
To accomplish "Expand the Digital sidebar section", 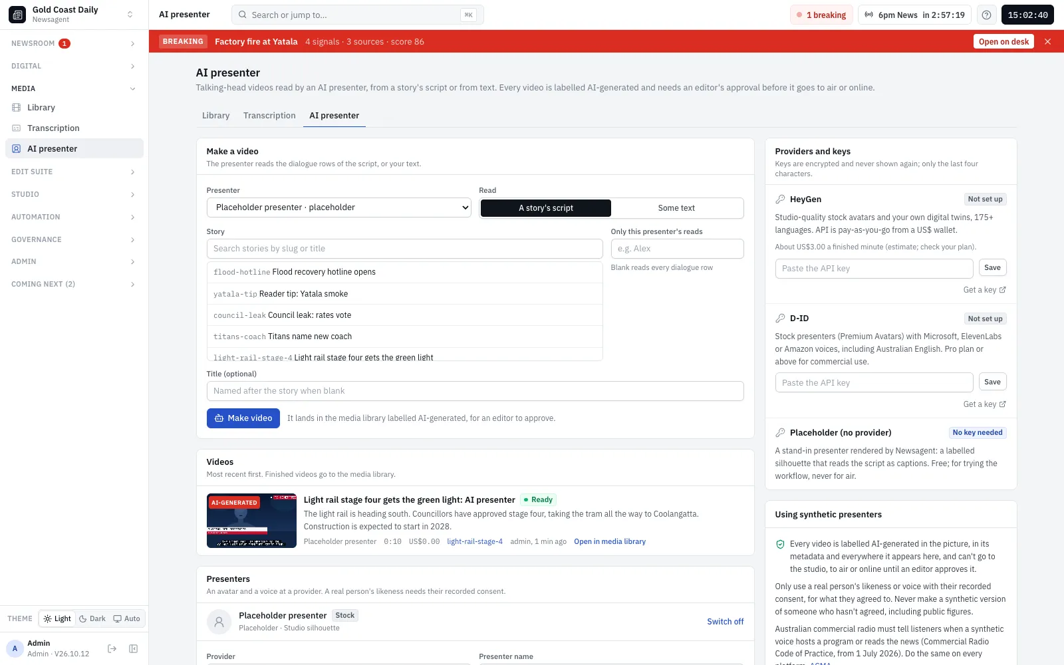I will (x=74, y=66).
